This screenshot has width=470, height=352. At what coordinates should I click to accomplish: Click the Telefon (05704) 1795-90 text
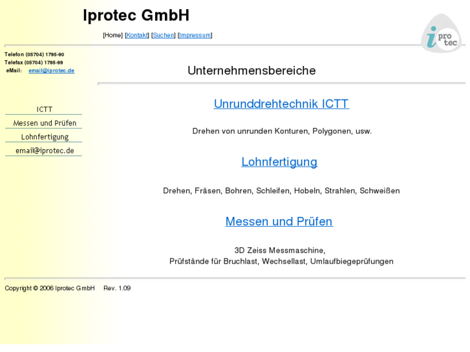34,54
